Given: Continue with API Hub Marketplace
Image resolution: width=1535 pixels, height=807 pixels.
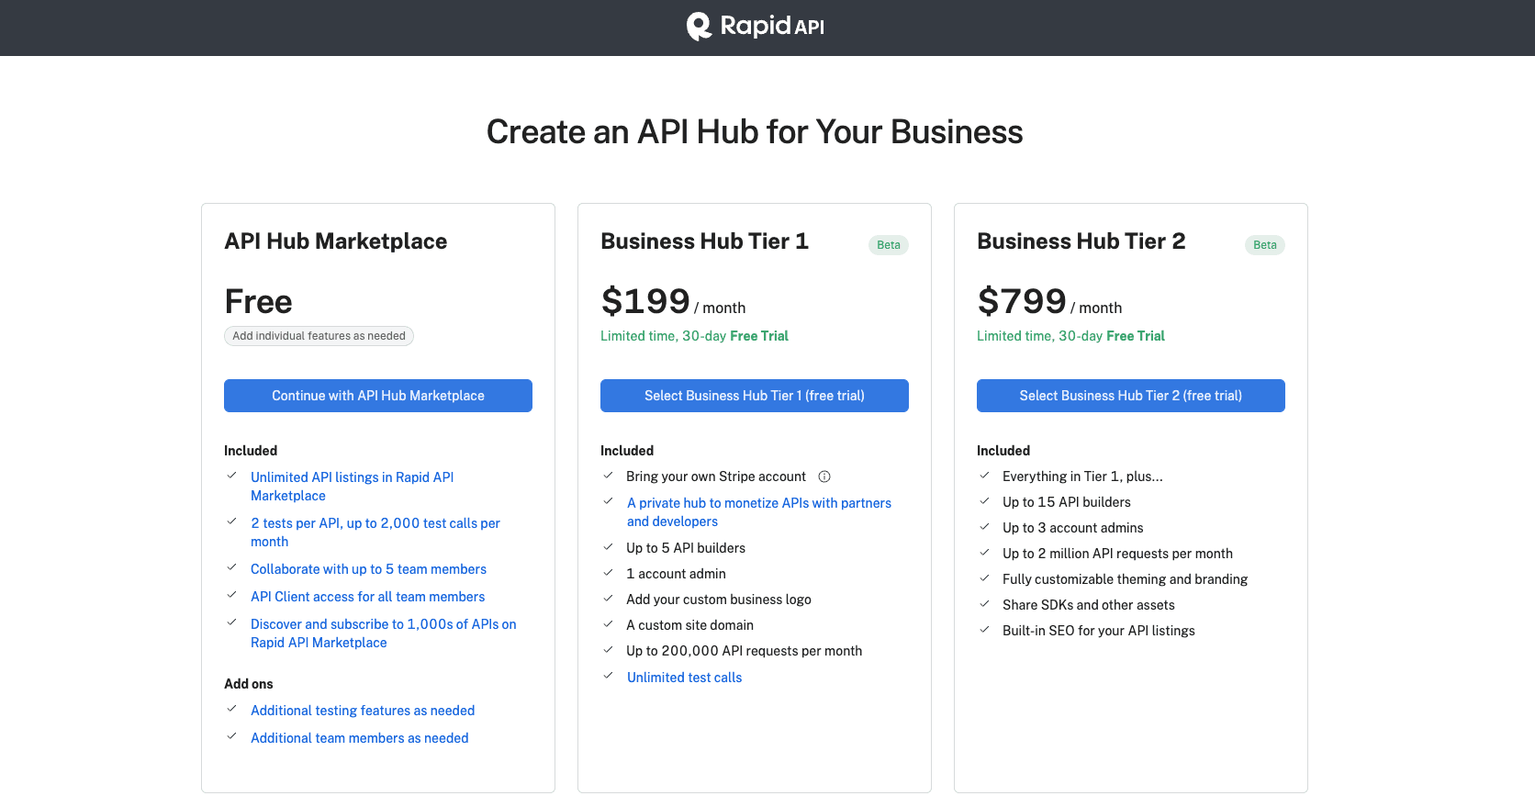Looking at the screenshot, I should (378, 396).
